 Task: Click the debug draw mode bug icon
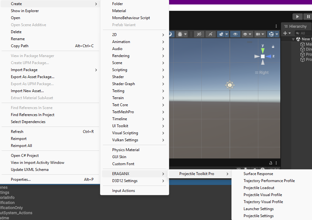pyautogui.click(x=180, y=34)
